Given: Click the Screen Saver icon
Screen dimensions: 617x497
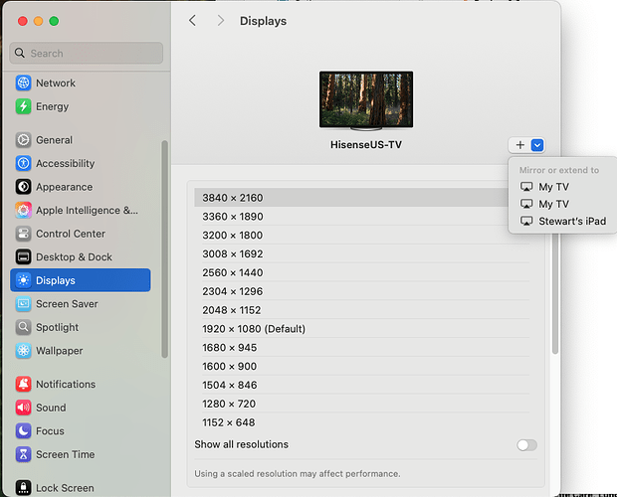Looking at the screenshot, I should (23, 304).
